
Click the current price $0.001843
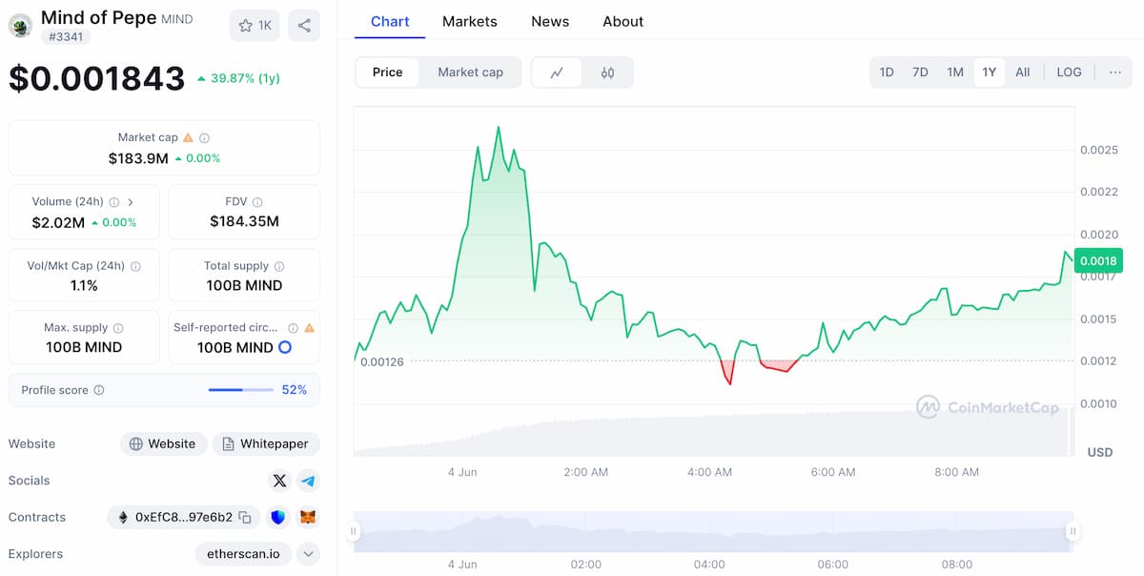point(96,78)
